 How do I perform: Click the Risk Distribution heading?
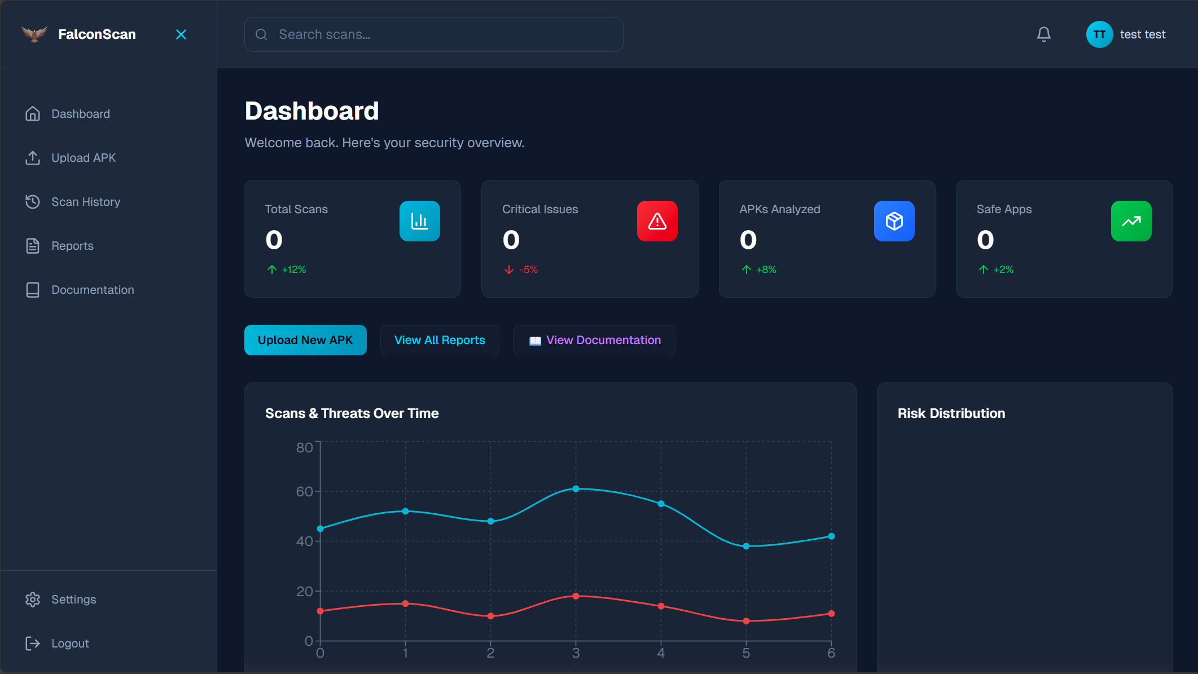951,413
